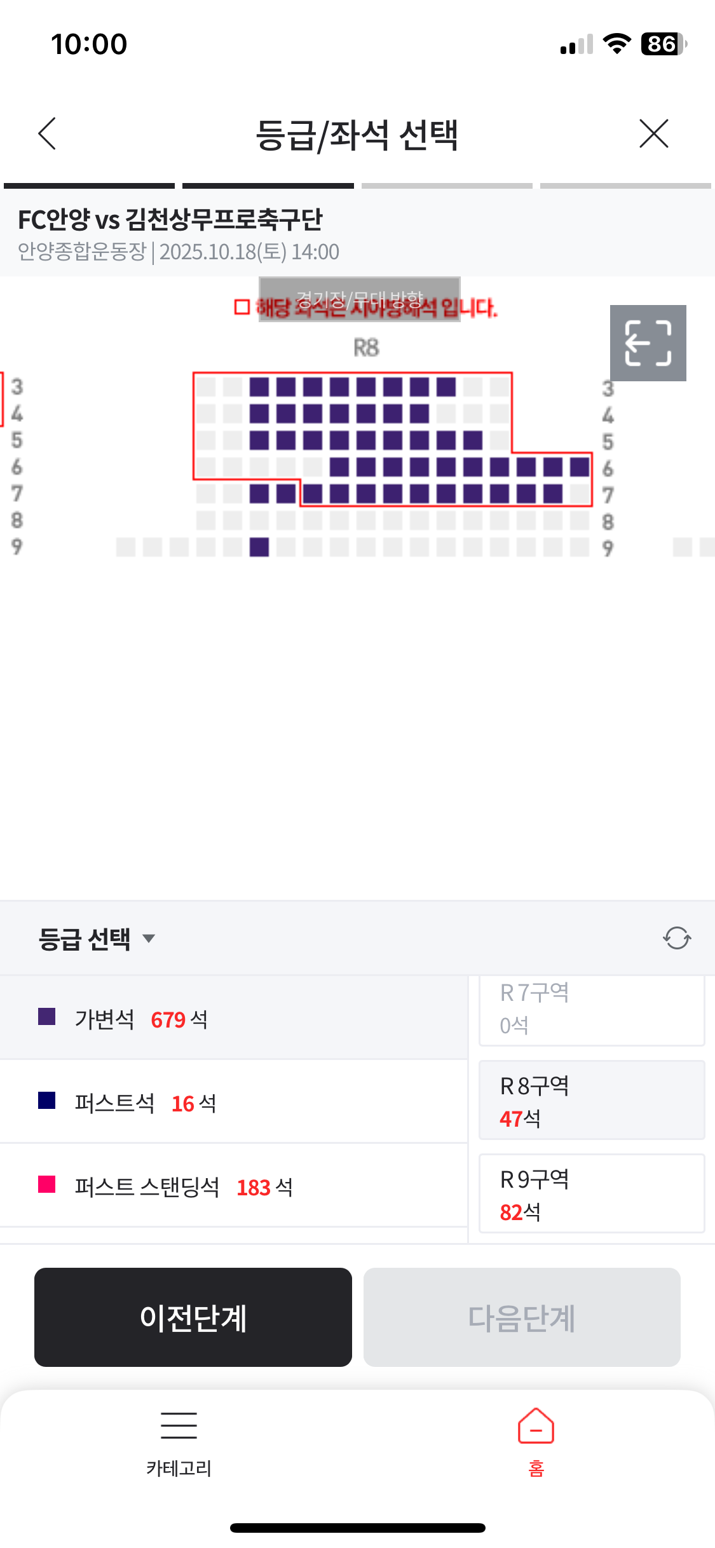Tap the back arrow icon
715x1548 pixels.
pos(47,133)
